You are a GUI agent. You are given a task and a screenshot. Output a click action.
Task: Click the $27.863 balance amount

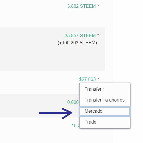88,79
